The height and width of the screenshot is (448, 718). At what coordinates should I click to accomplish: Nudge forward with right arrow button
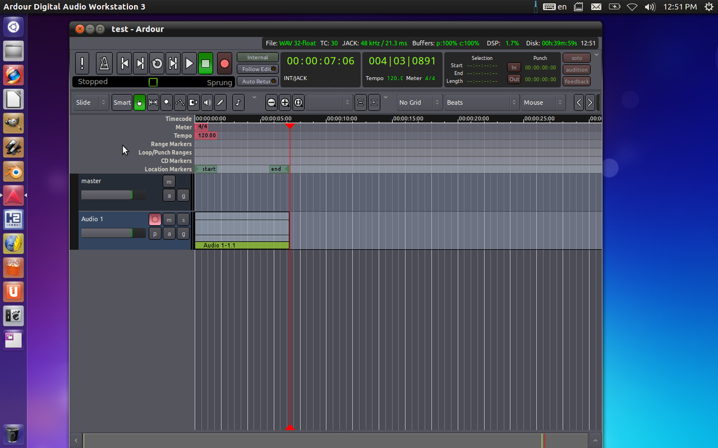coord(590,103)
